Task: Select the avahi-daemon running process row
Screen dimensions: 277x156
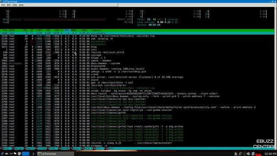Action: [x=137, y=69]
